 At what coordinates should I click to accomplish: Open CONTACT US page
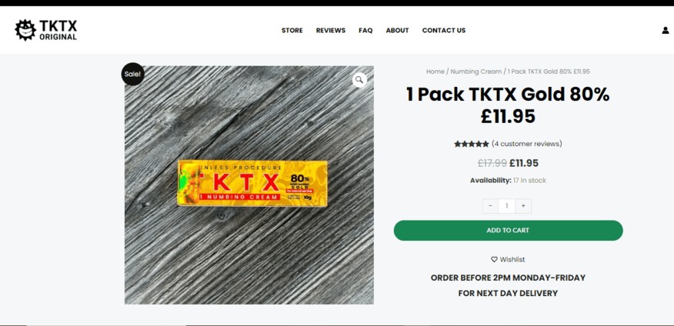(x=444, y=31)
